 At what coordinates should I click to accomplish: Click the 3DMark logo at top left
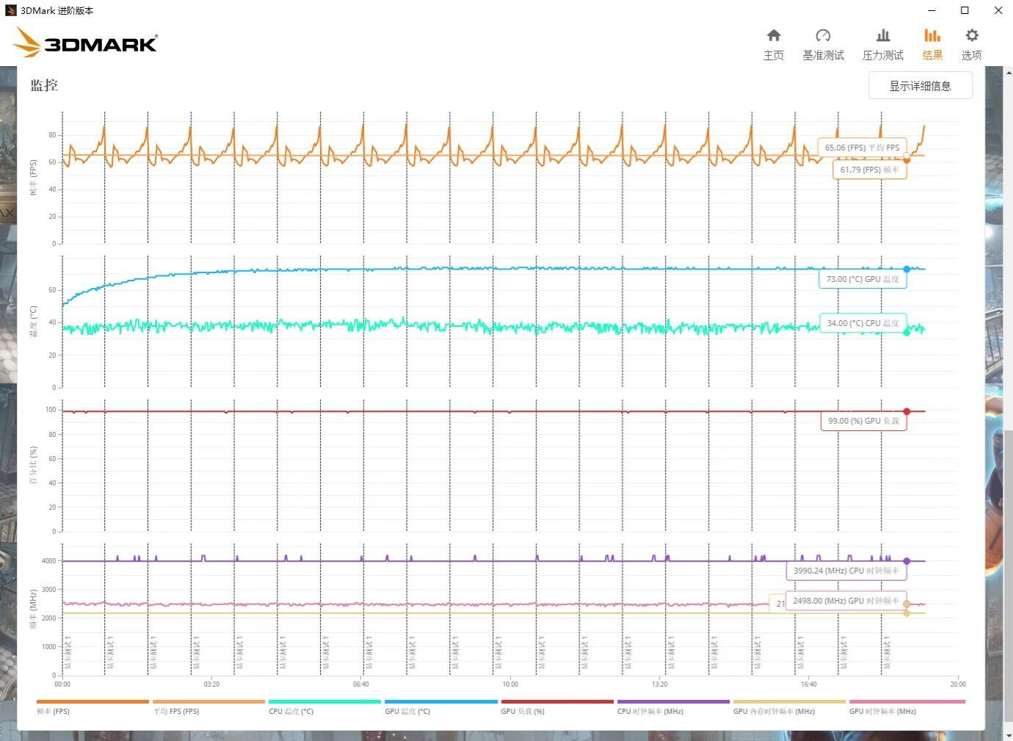85,43
